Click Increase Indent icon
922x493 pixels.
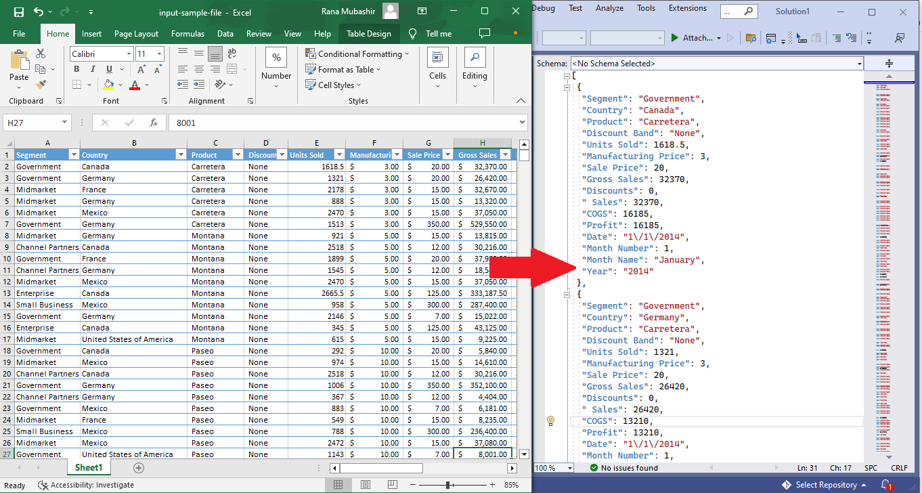pos(199,85)
